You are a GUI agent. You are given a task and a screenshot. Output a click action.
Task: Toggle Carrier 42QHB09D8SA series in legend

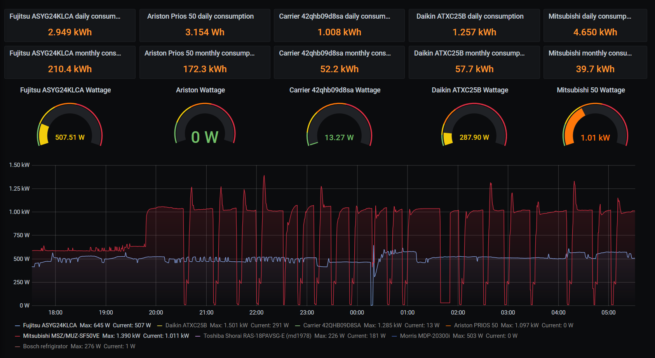332,325
